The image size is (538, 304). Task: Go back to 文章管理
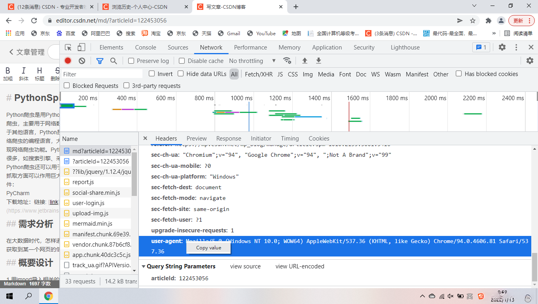point(27,52)
